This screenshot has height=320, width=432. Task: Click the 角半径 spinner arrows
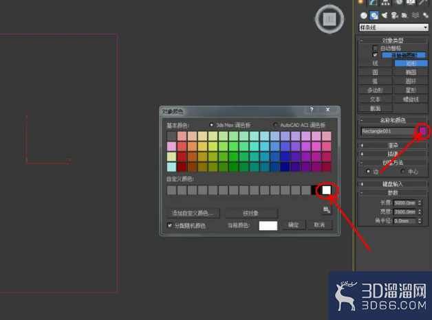coord(420,221)
